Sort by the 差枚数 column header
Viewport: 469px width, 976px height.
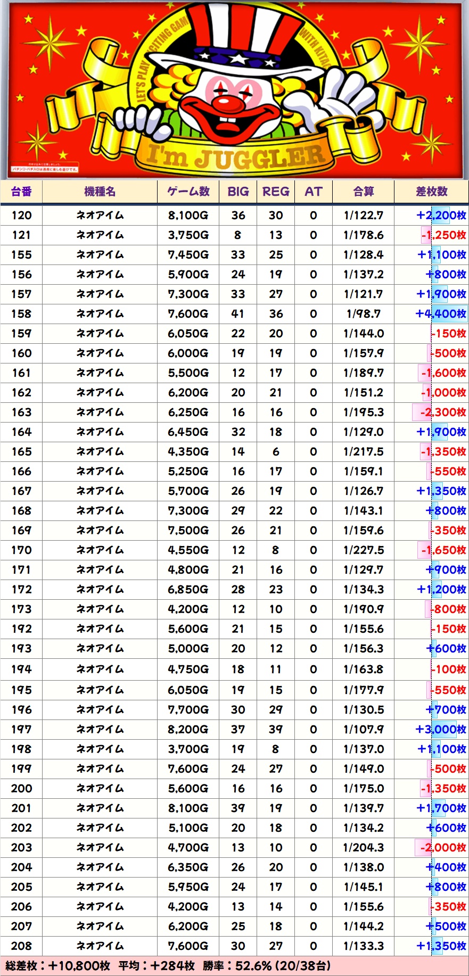click(x=431, y=192)
